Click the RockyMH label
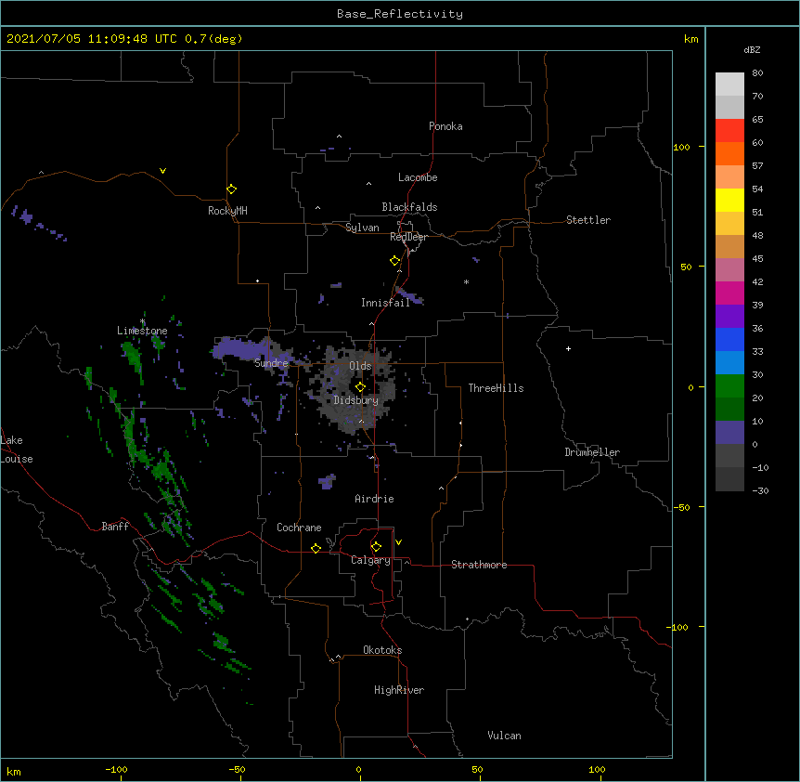This screenshot has width=800, height=782. pyautogui.click(x=227, y=211)
